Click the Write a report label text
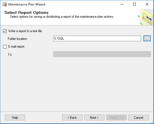Screen dimensions: 154x124 pyautogui.click(x=25, y=31)
